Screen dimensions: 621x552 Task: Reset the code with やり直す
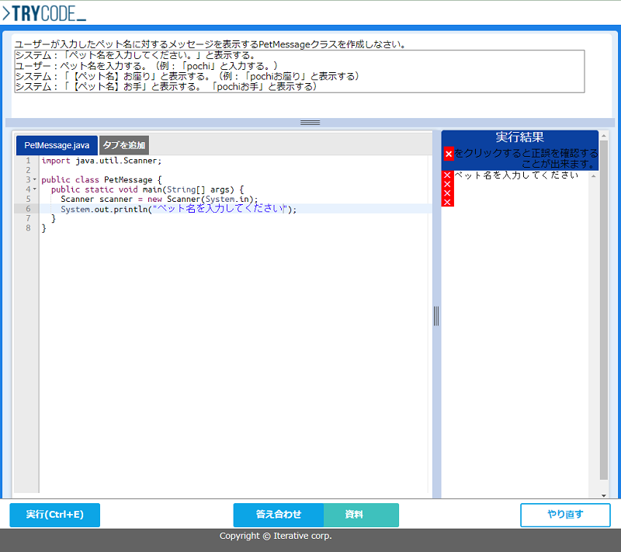pyautogui.click(x=565, y=515)
